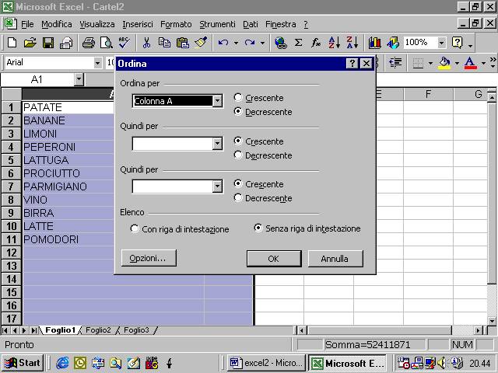Click the Windows Start button

(x=23, y=363)
